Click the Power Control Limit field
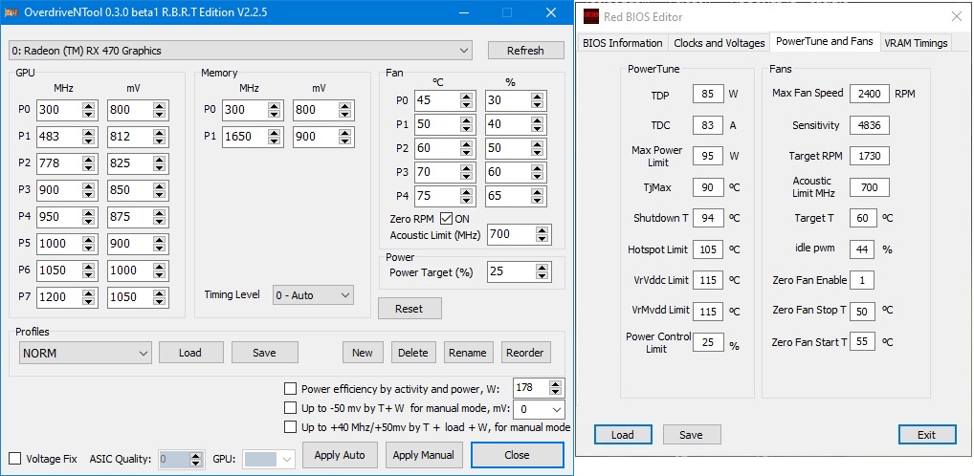Image resolution: width=974 pixels, height=476 pixels. 708,342
